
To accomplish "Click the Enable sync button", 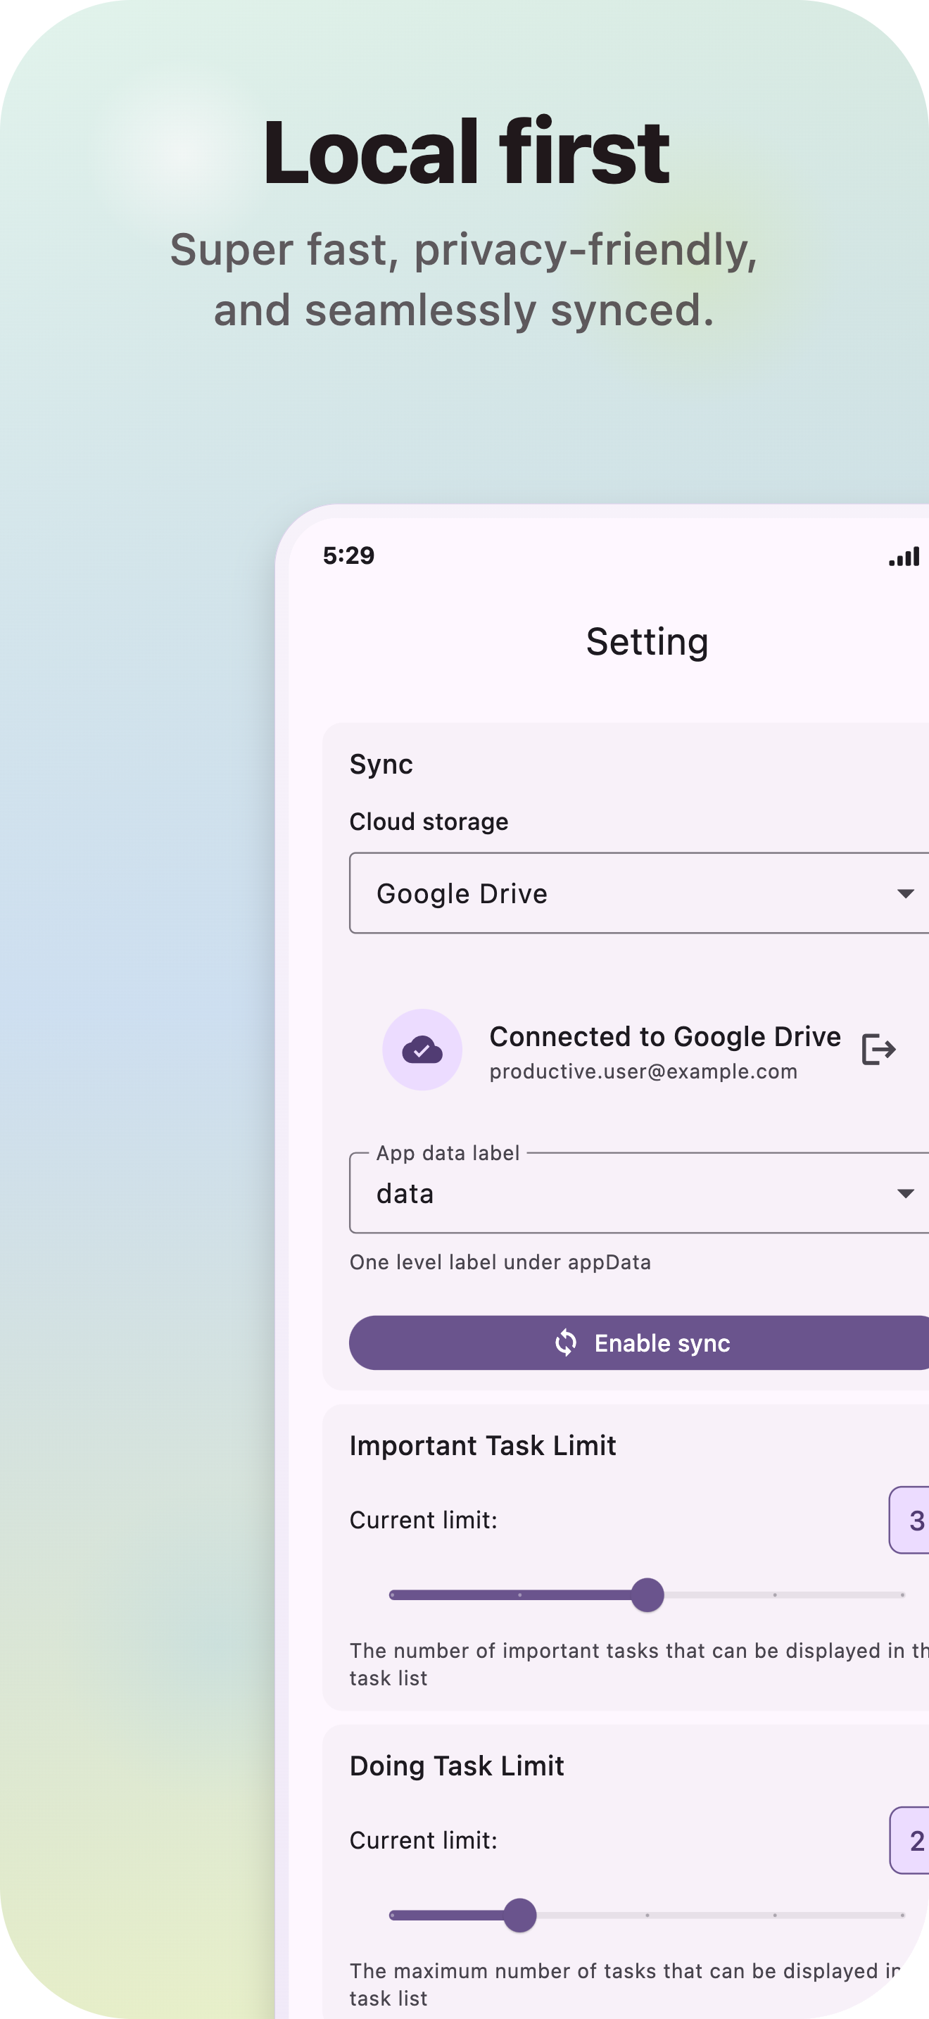I will pos(639,1342).
